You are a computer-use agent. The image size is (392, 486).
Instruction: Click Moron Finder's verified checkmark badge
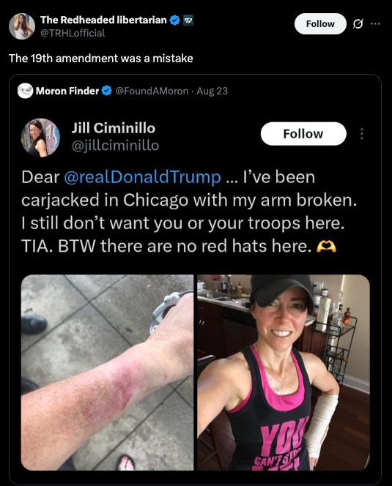point(107,91)
